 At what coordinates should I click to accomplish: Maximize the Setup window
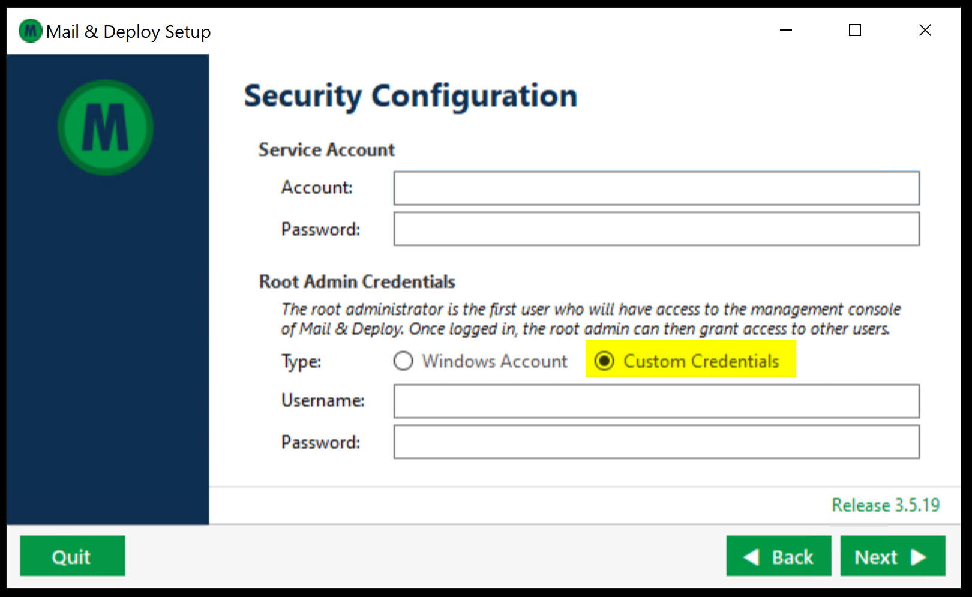(x=855, y=30)
